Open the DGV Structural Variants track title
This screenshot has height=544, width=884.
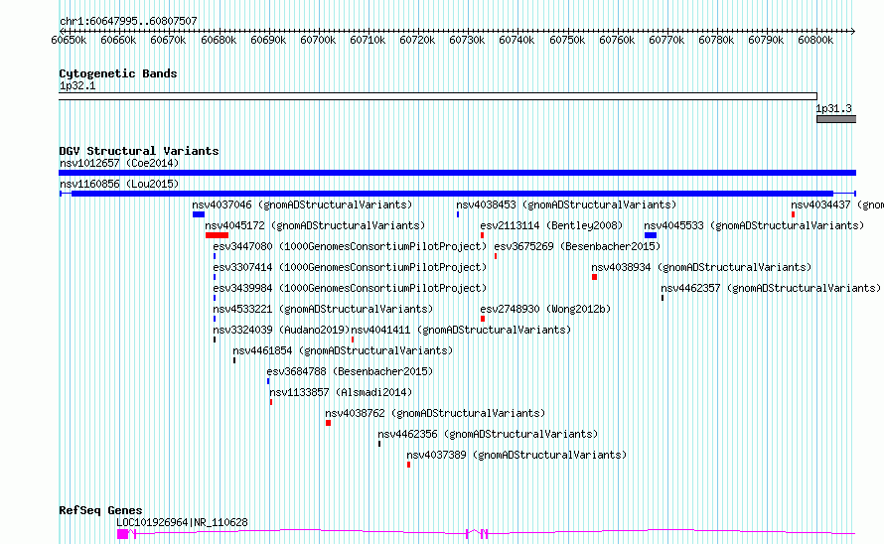(139, 151)
